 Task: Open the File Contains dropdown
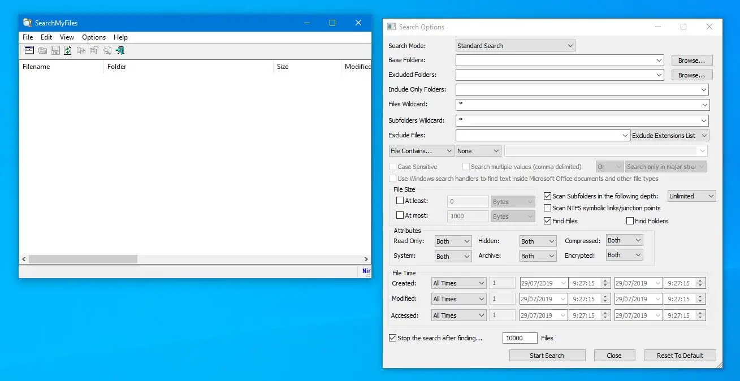421,151
